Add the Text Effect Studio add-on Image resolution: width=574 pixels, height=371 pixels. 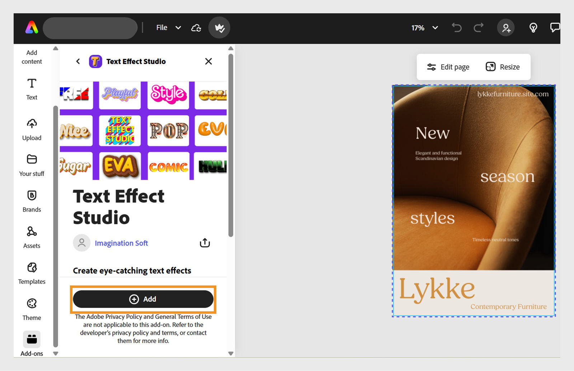pos(143,299)
